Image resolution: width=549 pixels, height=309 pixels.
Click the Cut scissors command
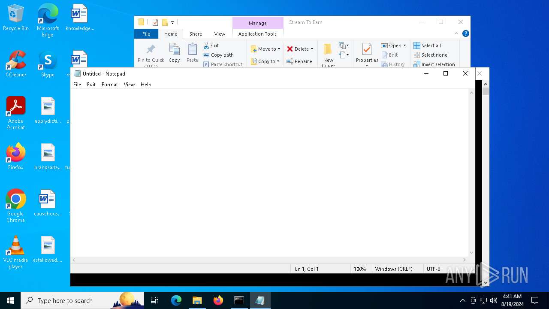(x=211, y=45)
